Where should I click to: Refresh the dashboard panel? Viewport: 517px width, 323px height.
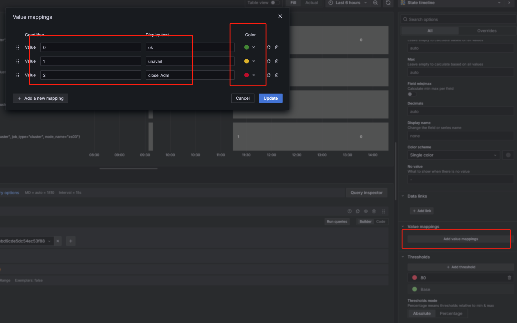(x=388, y=3)
